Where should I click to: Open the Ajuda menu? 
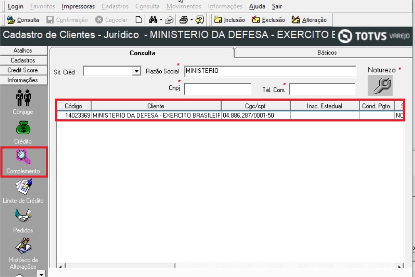(257, 6)
